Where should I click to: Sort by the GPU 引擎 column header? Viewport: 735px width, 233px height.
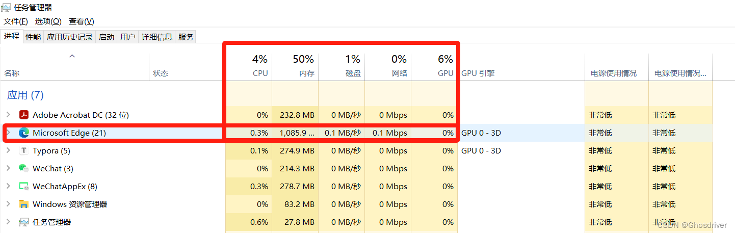point(478,73)
